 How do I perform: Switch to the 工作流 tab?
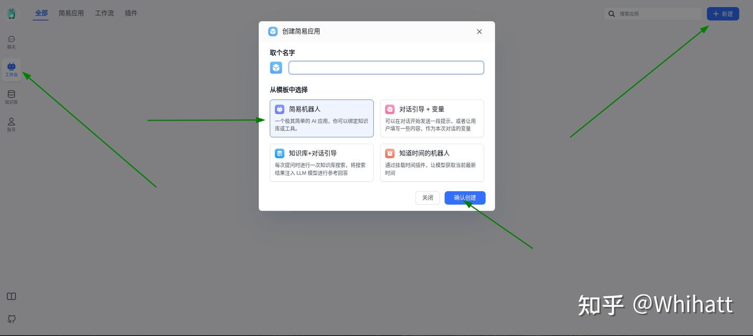105,13
